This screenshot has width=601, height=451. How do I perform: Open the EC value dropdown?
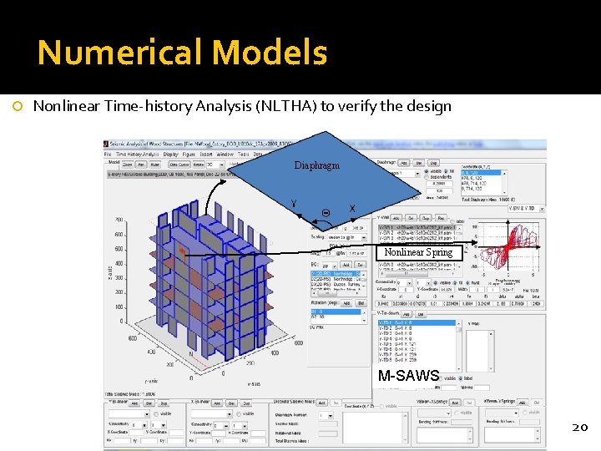click(329, 266)
